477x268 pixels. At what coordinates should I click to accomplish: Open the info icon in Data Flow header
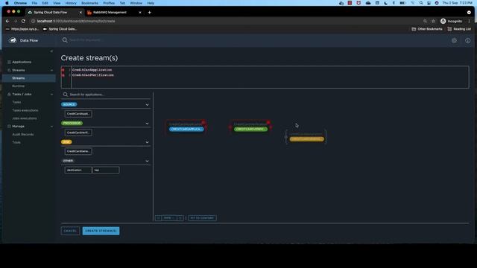[x=467, y=40]
